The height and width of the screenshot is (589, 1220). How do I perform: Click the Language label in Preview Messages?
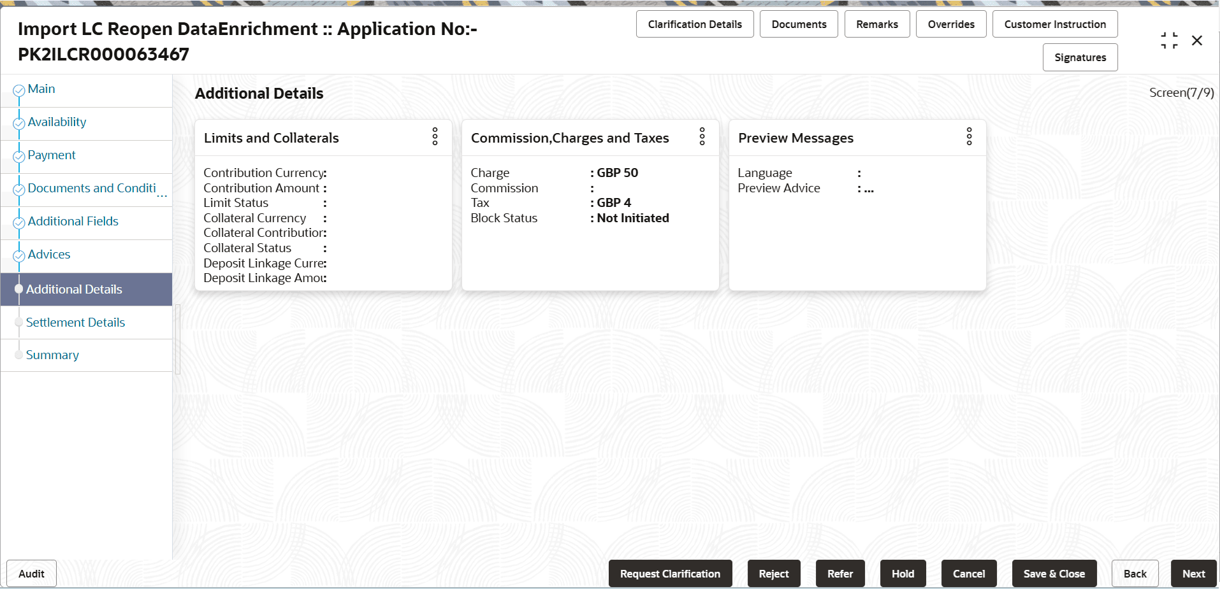(765, 173)
